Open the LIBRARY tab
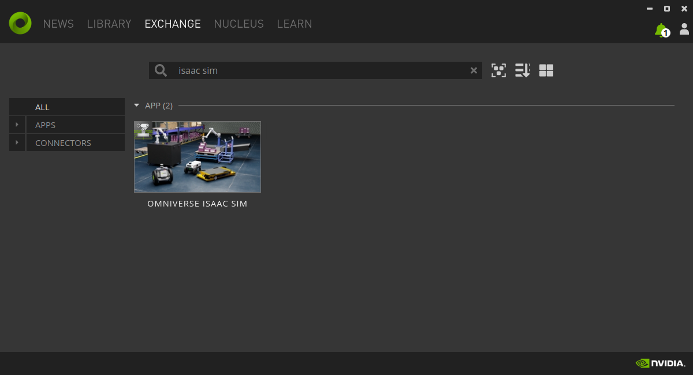 click(109, 24)
